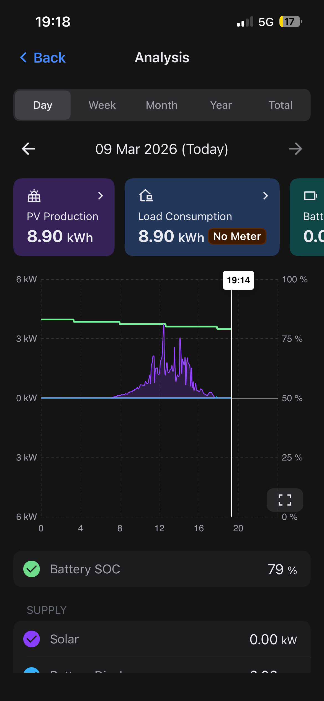Tap the back chevron icon
Screen dimensions: 324x701
point(24,58)
